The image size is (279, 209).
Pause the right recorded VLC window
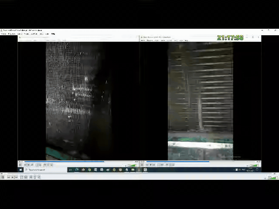point(142,165)
